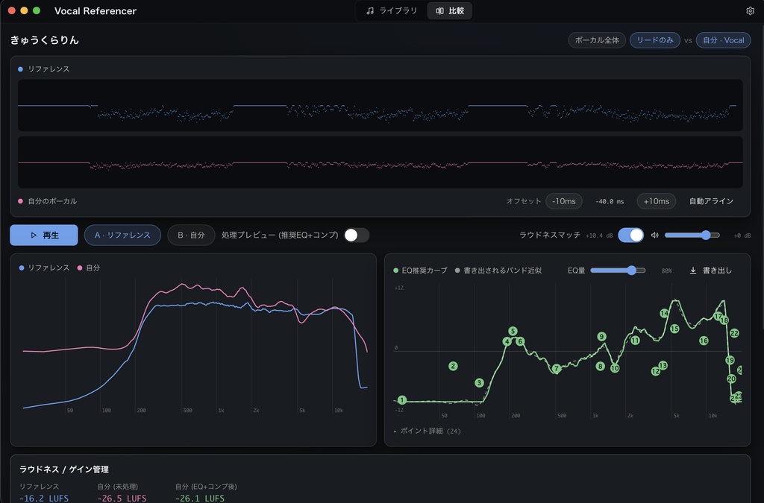Select EQ point number 2
Image resolution: width=764 pixels, height=503 pixels.
click(453, 366)
